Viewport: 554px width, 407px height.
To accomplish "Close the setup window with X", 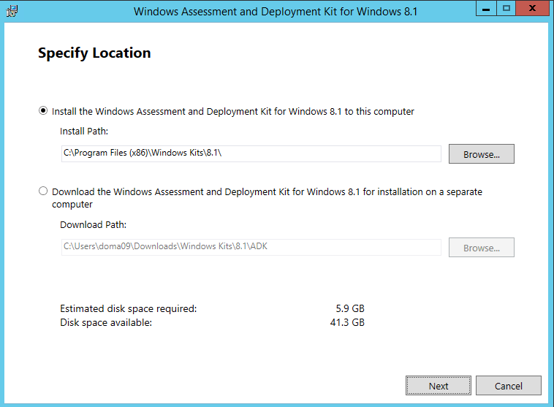I will point(533,8).
